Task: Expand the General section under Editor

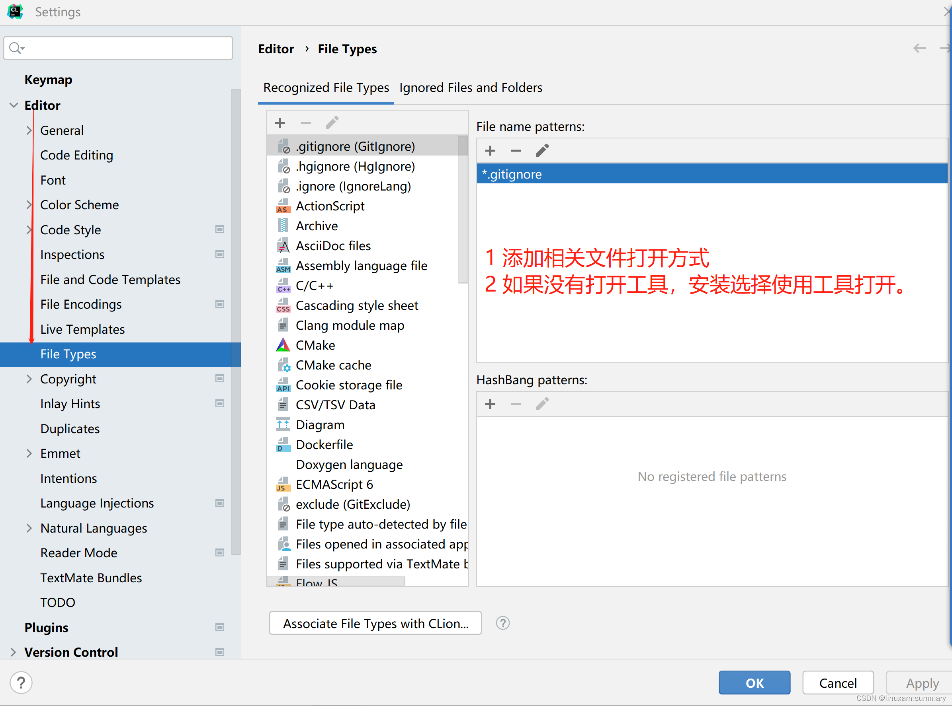Action: (x=29, y=130)
